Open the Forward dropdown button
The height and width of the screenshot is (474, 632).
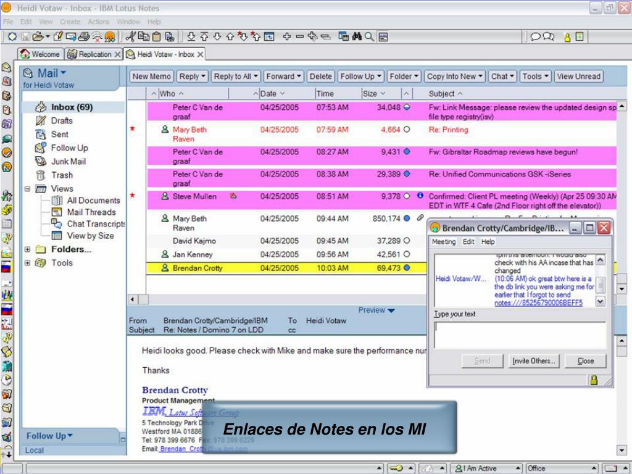[x=284, y=76]
